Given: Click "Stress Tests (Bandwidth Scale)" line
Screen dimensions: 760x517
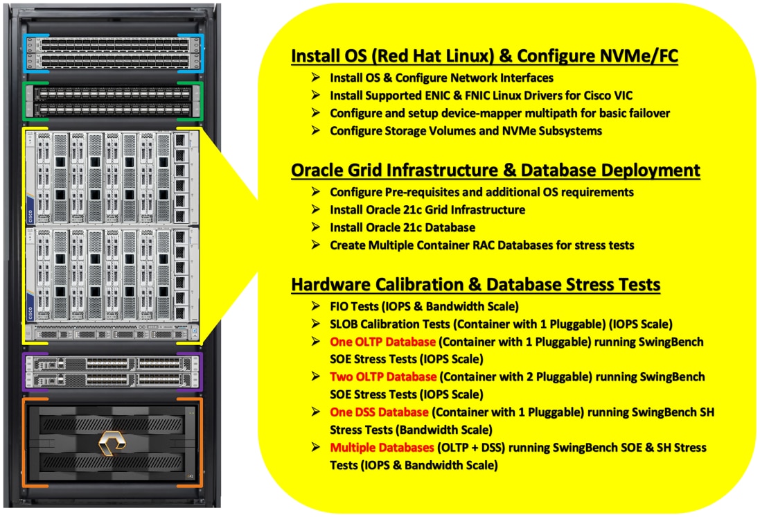Looking at the screenshot, I should click(x=411, y=430).
